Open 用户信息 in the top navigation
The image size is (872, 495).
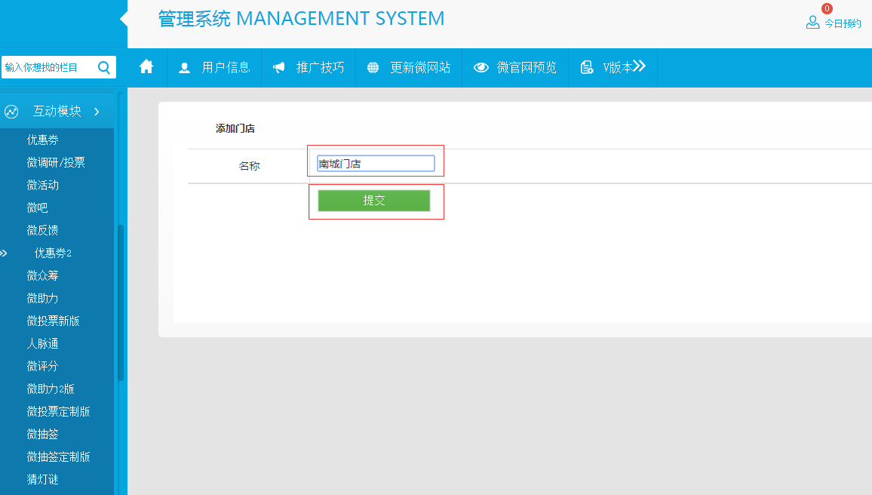point(226,68)
